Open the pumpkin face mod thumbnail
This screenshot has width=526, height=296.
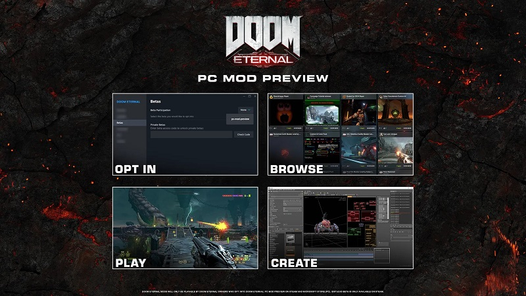[285, 114]
